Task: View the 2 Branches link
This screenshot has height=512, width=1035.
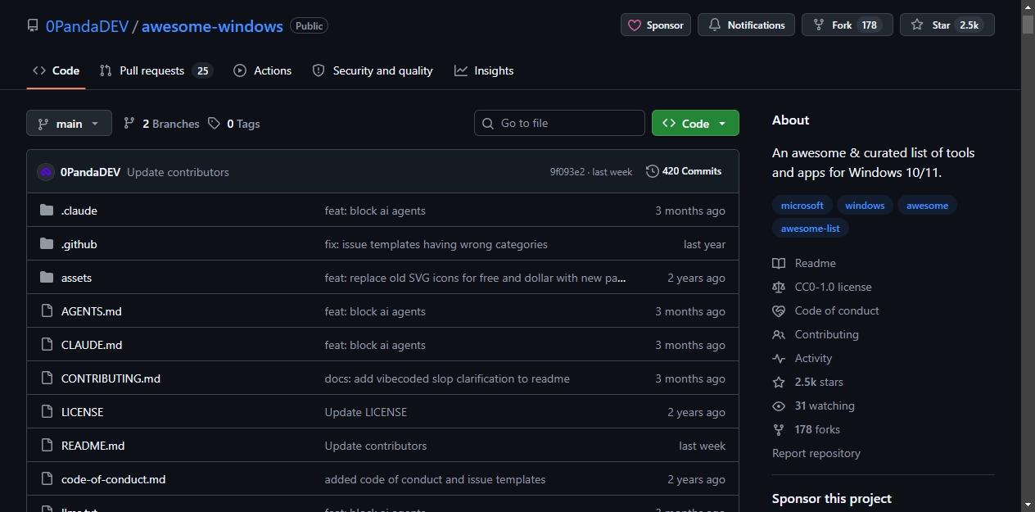Action: tap(161, 124)
